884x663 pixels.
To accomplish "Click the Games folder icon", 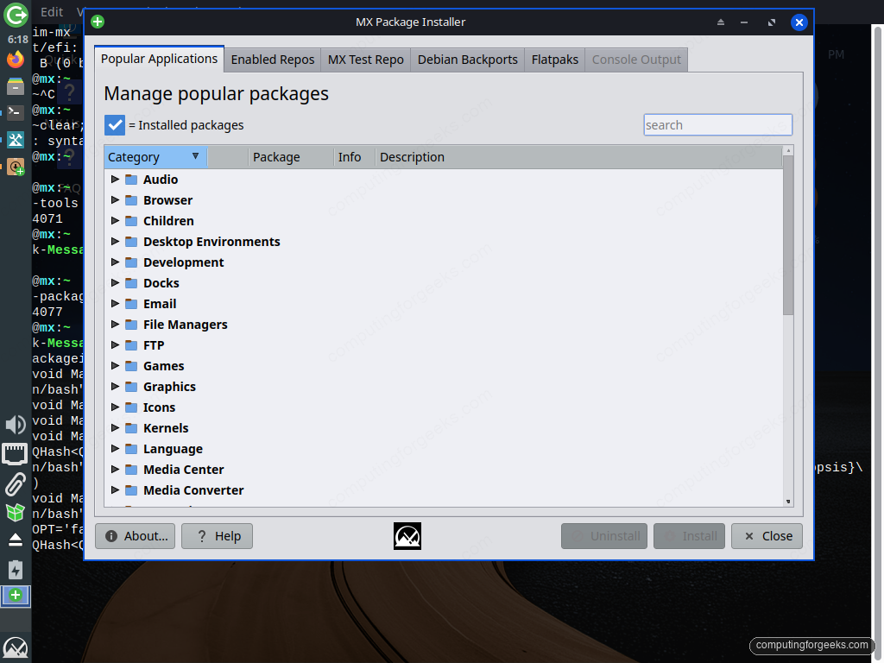I will tap(131, 366).
